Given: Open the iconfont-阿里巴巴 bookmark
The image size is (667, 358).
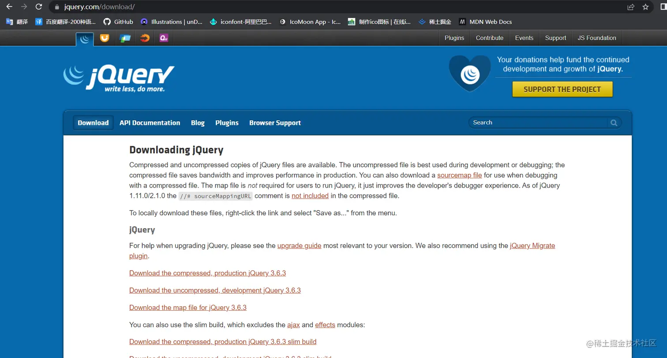Looking at the screenshot, I should (x=241, y=22).
